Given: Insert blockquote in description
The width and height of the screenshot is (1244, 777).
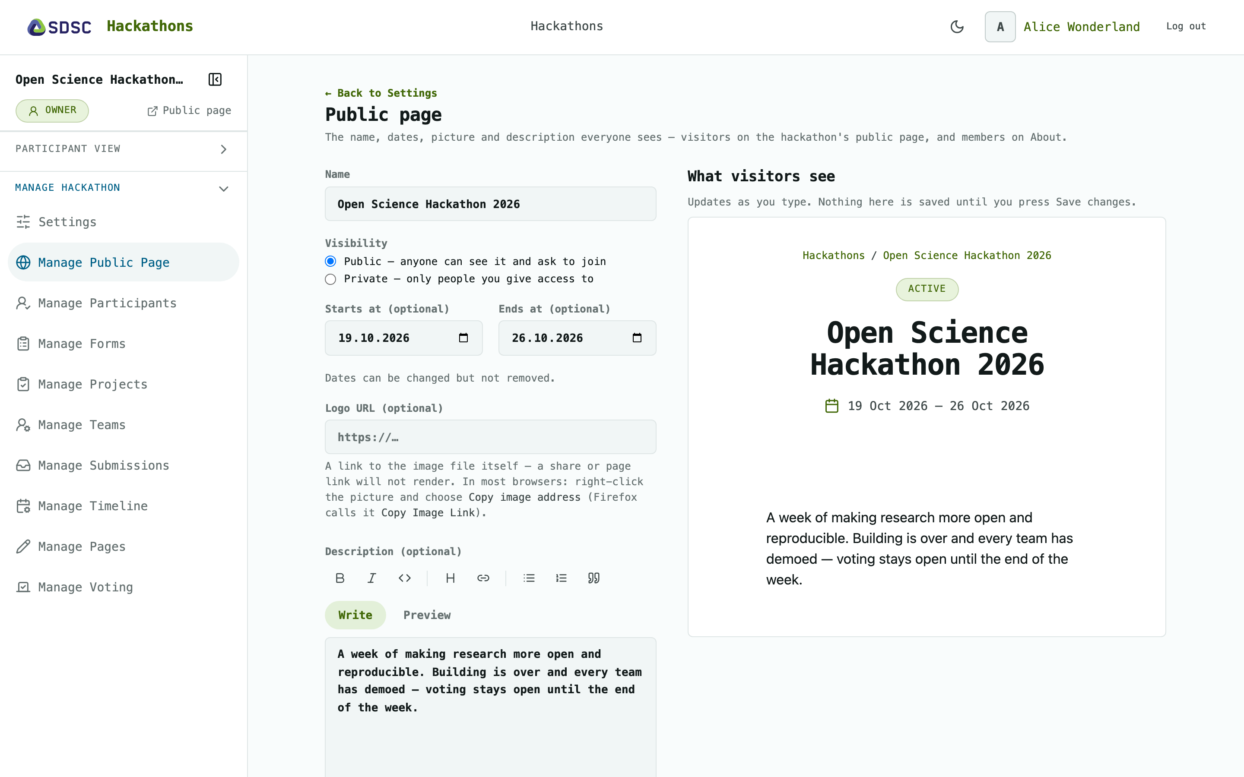Looking at the screenshot, I should (x=594, y=578).
